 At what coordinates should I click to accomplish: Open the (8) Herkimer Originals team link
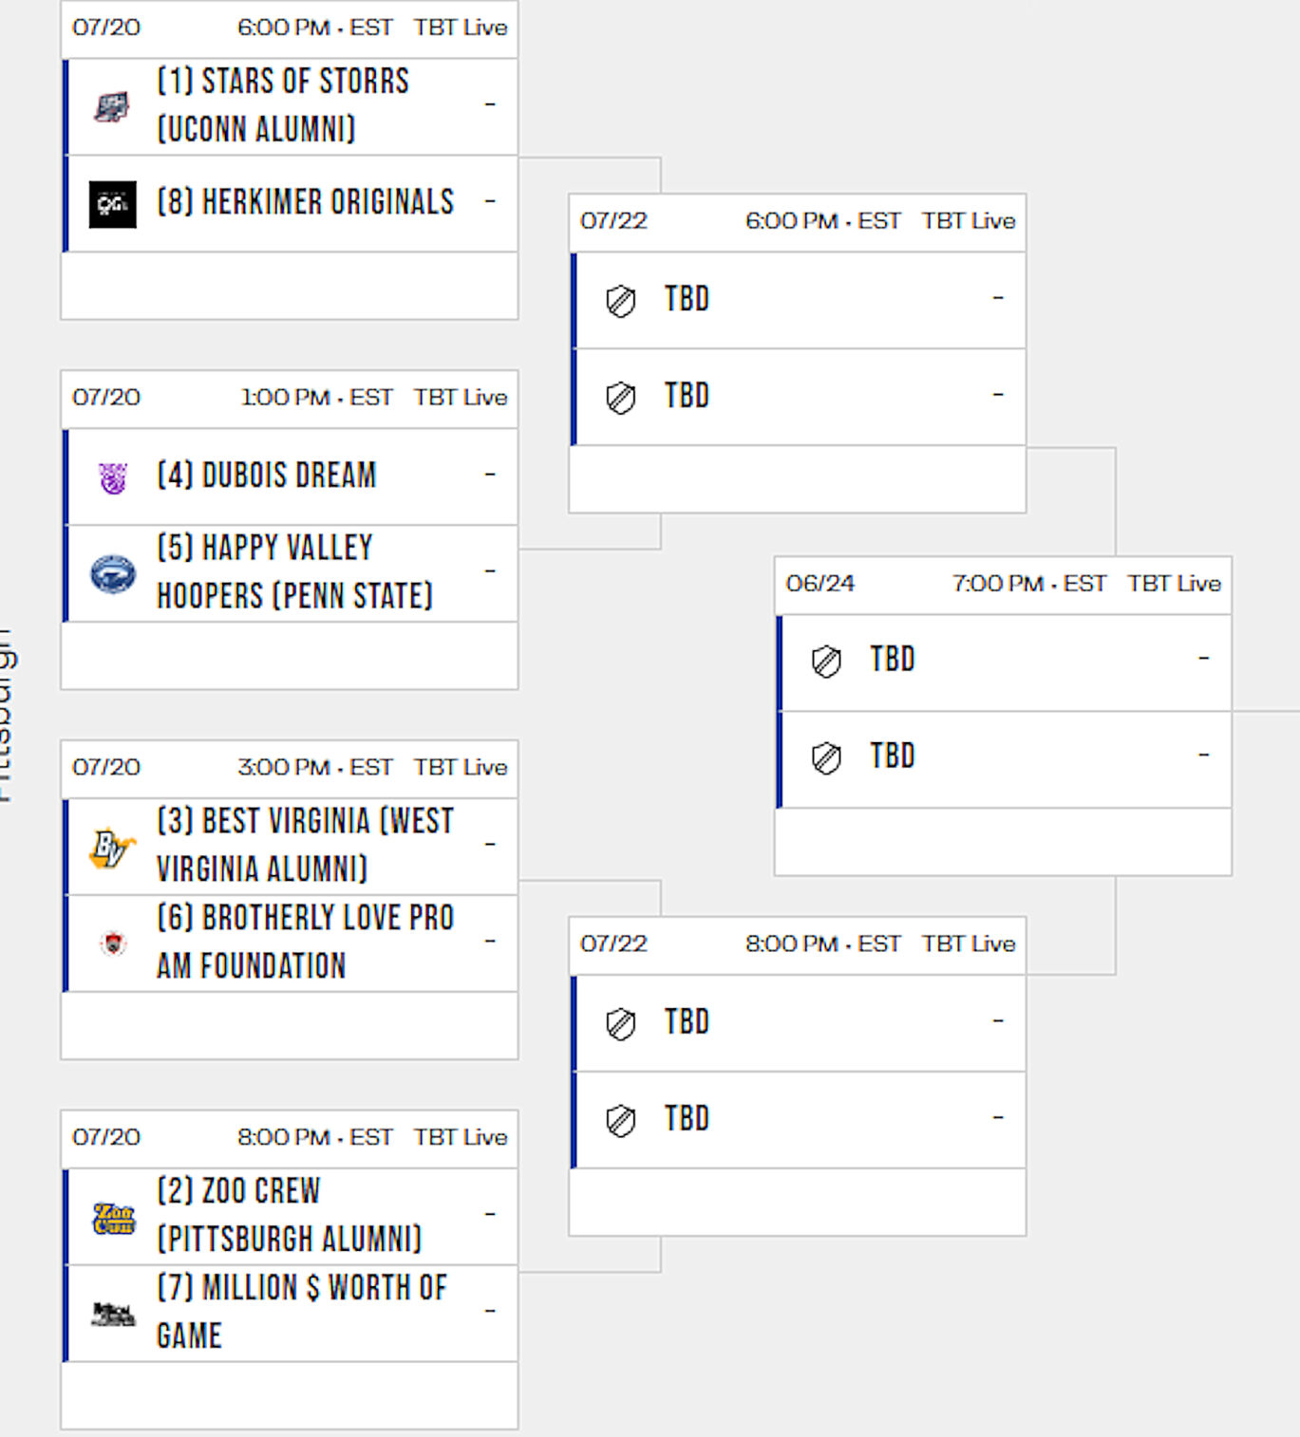pyautogui.click(x=306, y=202)
